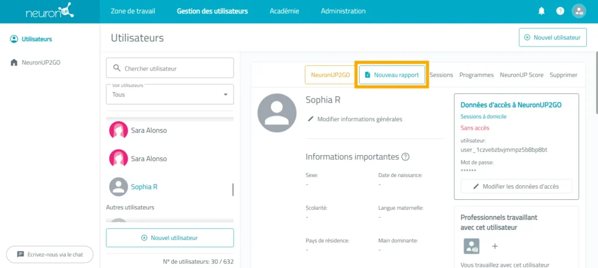Click the N° de utilisateurs: 30 / 632 text

coord(199,262)
